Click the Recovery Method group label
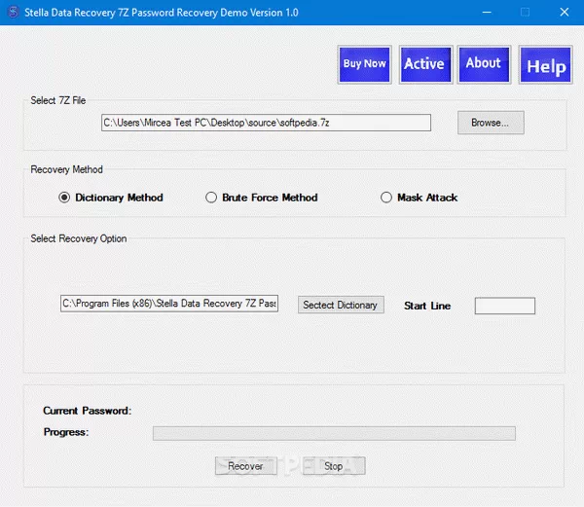The image size is (584, 507). [x=66, y=169]
